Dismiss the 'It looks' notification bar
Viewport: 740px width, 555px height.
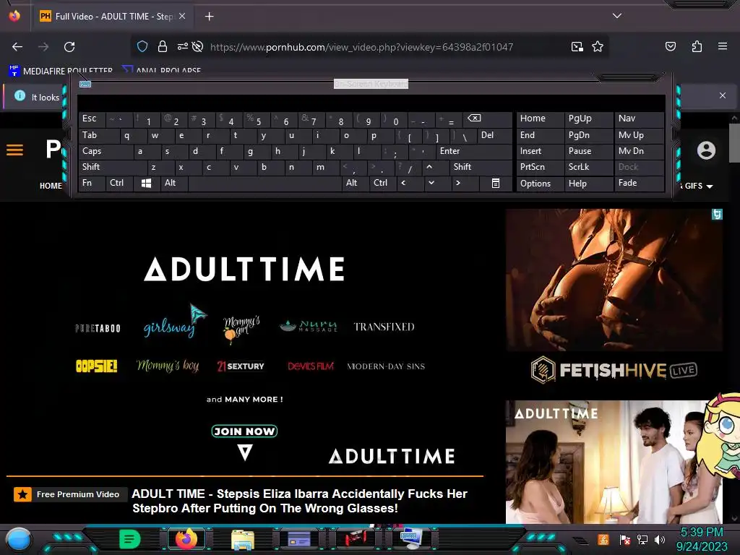click(x=723, y=95)
